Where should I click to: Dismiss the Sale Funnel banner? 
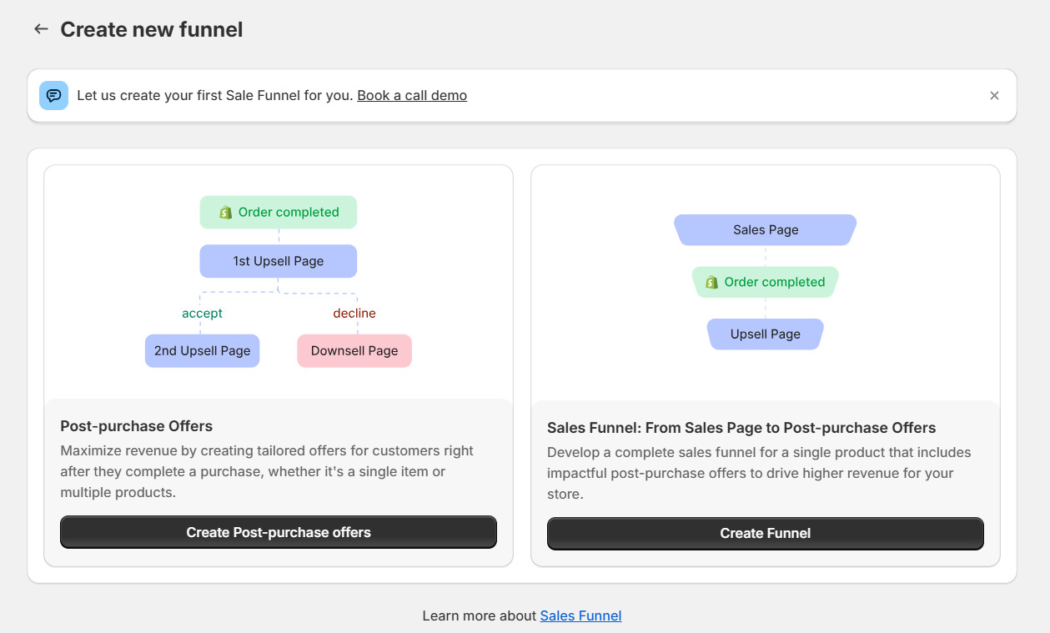994,95
